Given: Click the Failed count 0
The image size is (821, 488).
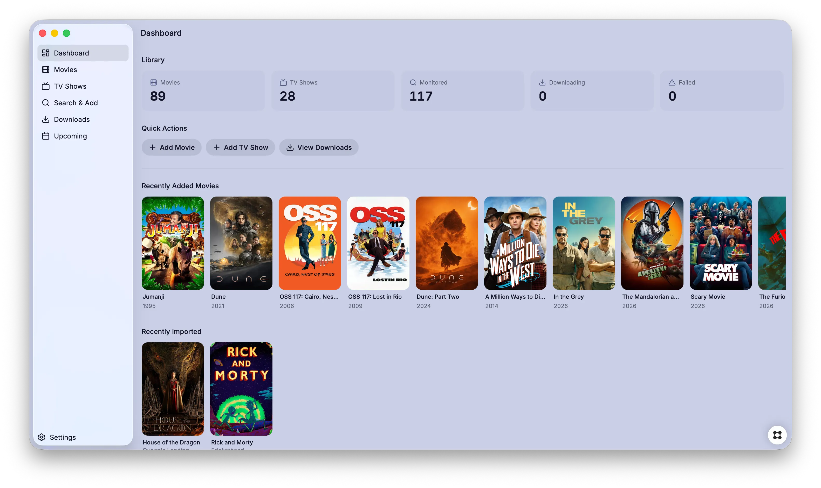Looking at the screenshot, I should click(x=672, y=96).
